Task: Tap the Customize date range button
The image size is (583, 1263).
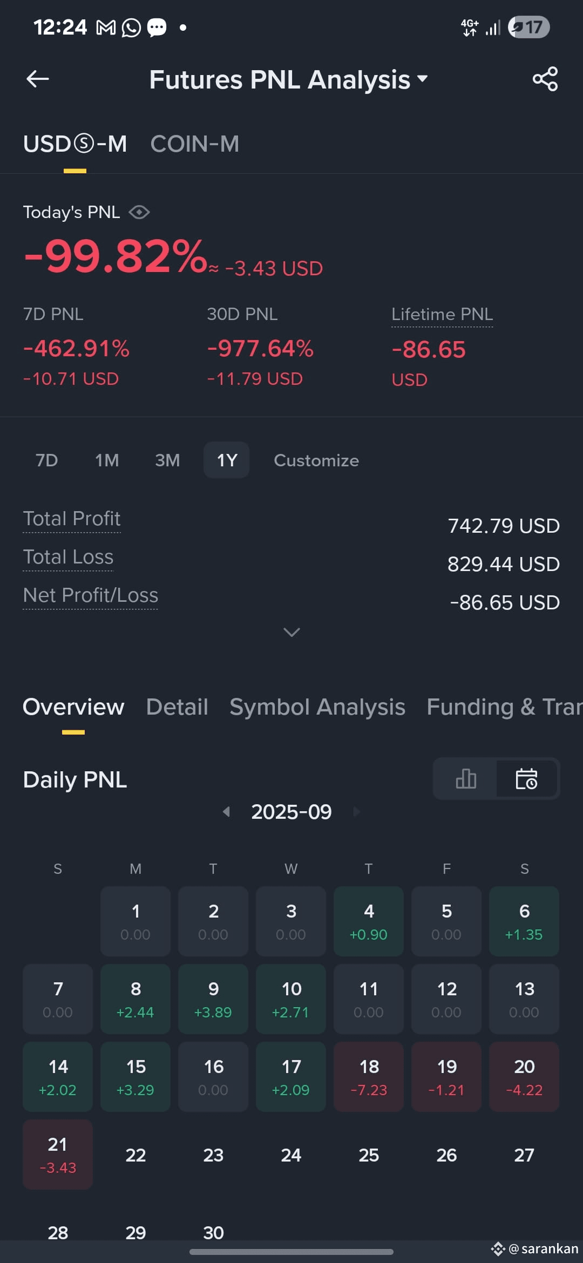Action: coord(316,460)
